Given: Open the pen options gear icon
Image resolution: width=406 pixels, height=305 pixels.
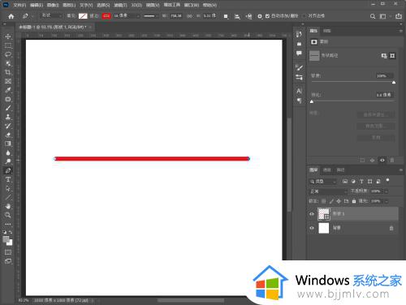Looking at the screenshot, I should (x=260, y=16).
